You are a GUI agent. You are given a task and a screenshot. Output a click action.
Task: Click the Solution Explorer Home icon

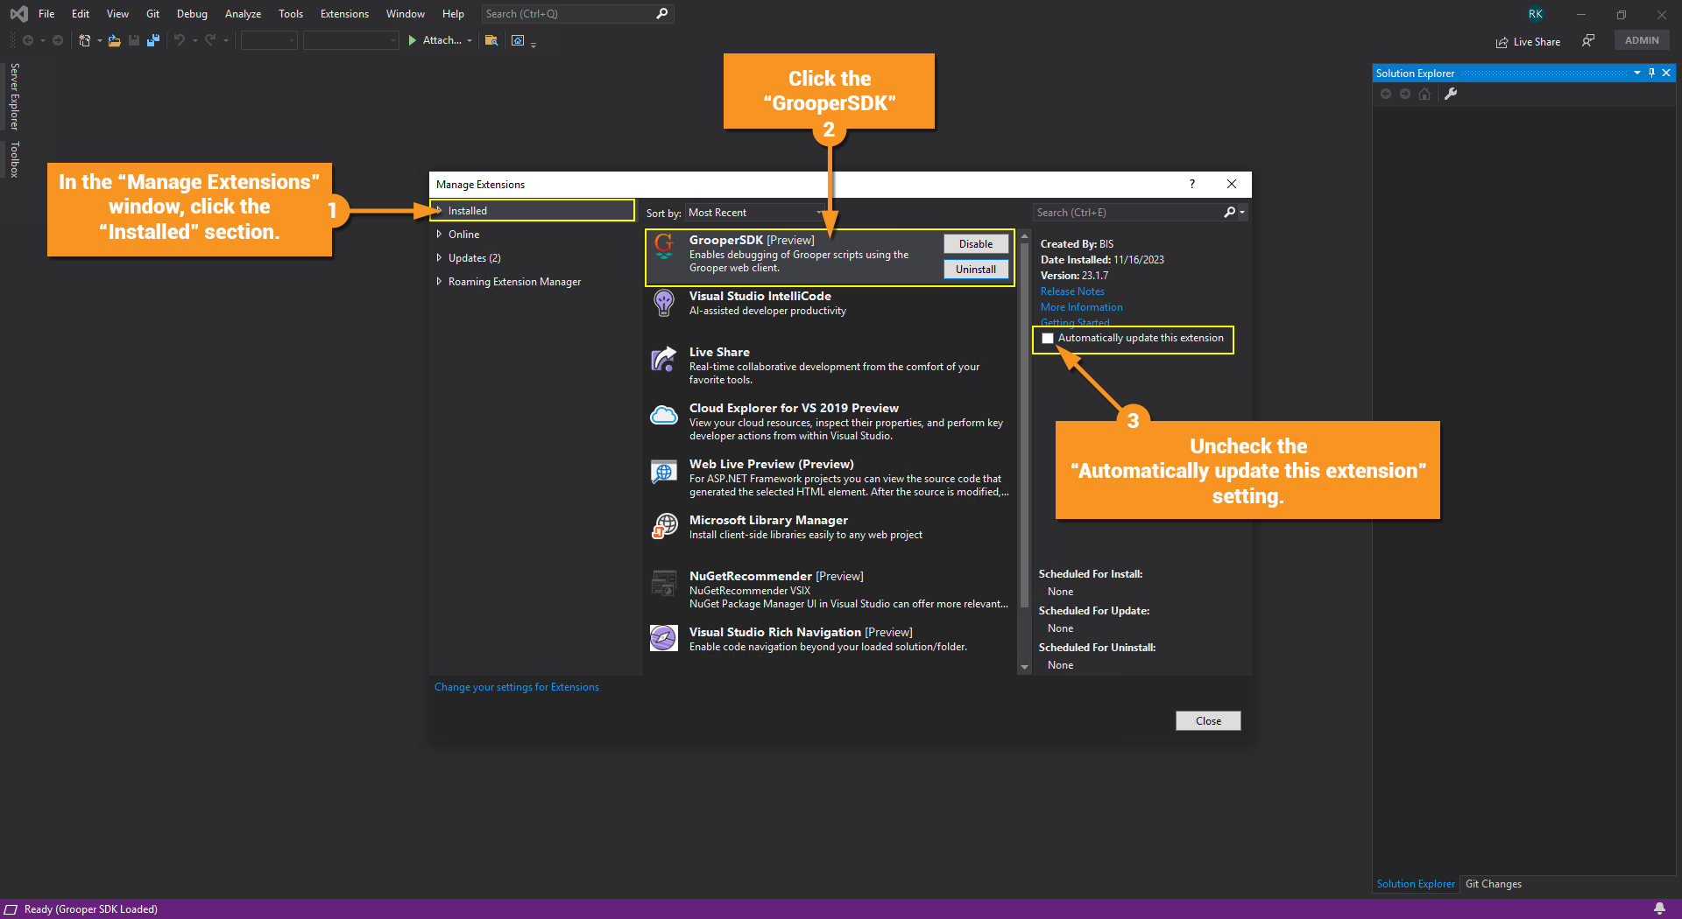(x=1424, y=95)
